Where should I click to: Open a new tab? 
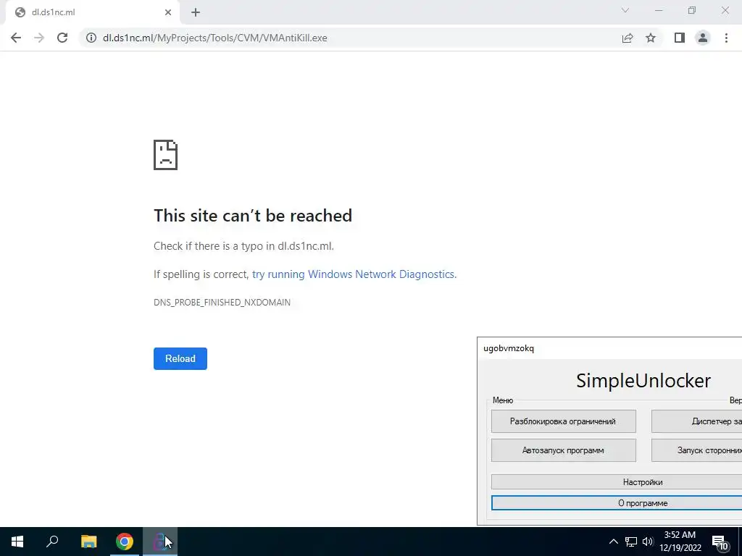(196, 12)
